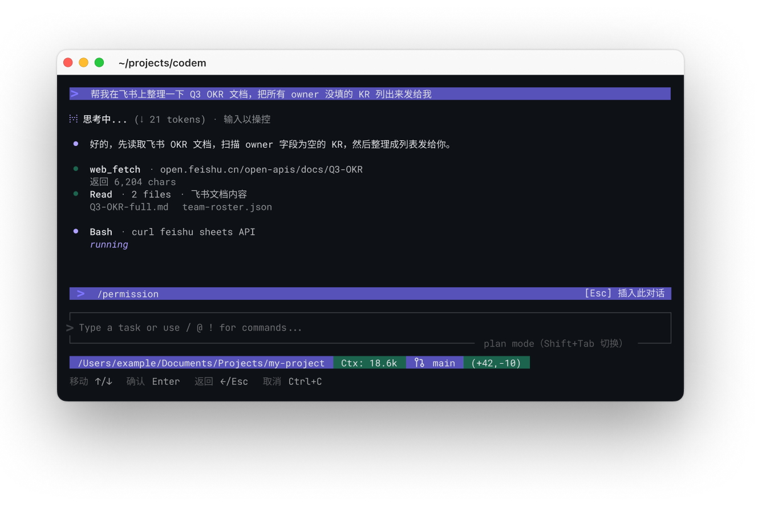762x508 pixels.
Task: Click the 2 files label in Read row
Action: click(151, 194)
